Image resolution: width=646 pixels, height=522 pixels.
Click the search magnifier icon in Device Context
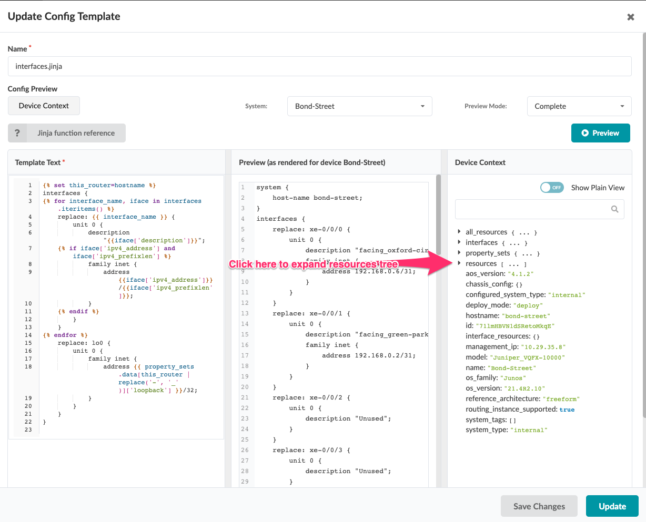tap(614, 209)
